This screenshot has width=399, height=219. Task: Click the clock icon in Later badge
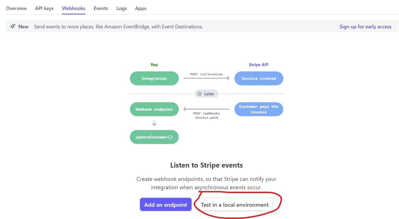pyautogui.click(x=199, y=94)
